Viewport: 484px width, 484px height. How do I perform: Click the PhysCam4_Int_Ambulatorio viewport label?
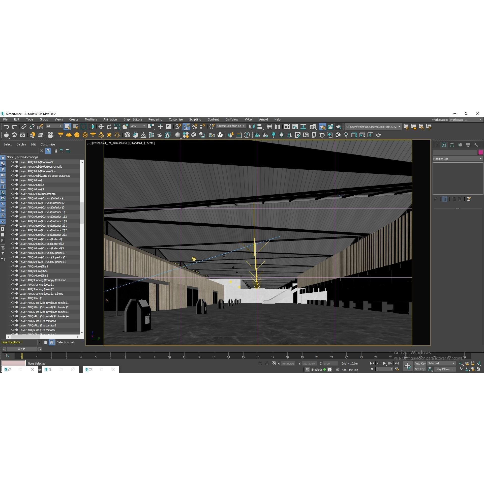110,143
